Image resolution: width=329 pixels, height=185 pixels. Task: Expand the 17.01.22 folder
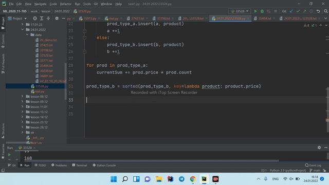point(23,24)
